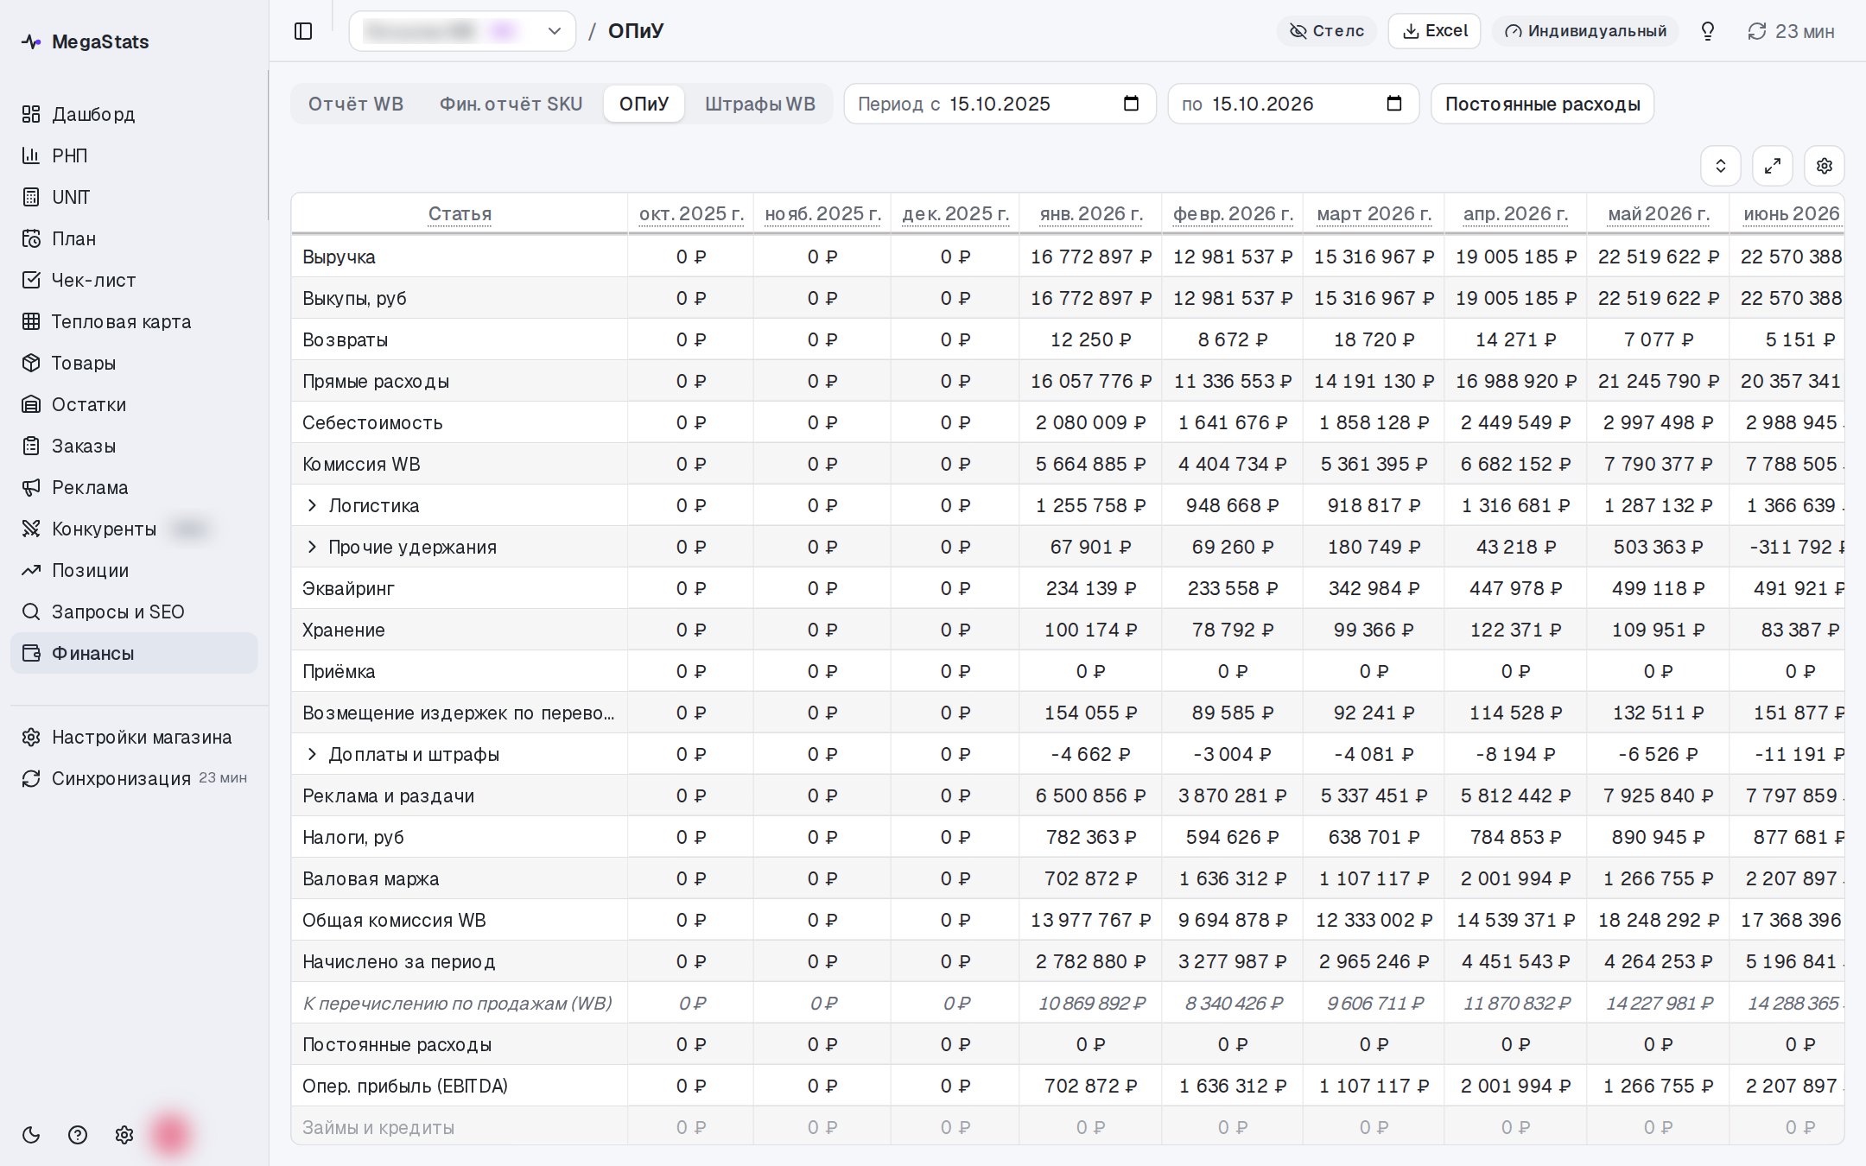Screen dimensions: 1866x1166
Task: Open the table settings gear icon
Action: coord(1824,166)
